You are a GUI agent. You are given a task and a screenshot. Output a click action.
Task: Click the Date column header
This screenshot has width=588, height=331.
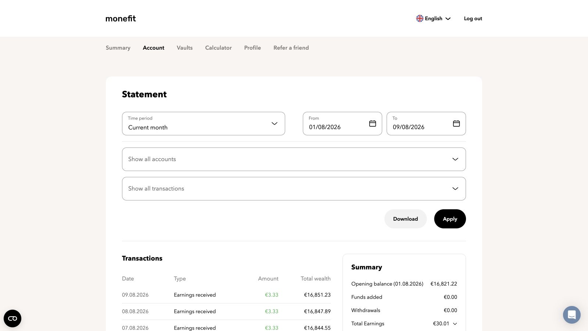[128, 279]
